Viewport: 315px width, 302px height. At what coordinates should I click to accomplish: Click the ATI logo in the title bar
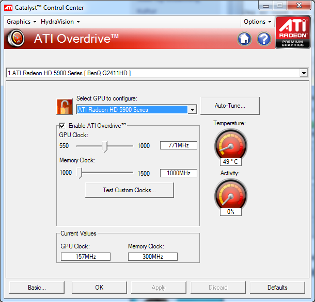8,8
